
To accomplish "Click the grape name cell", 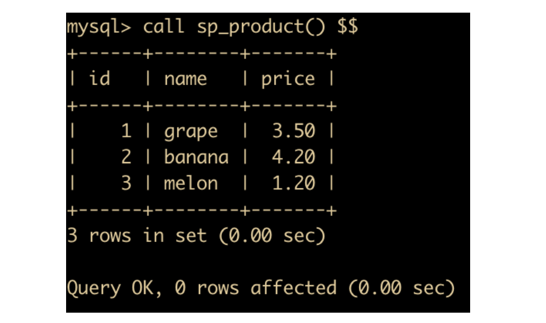I will (191, 132).
